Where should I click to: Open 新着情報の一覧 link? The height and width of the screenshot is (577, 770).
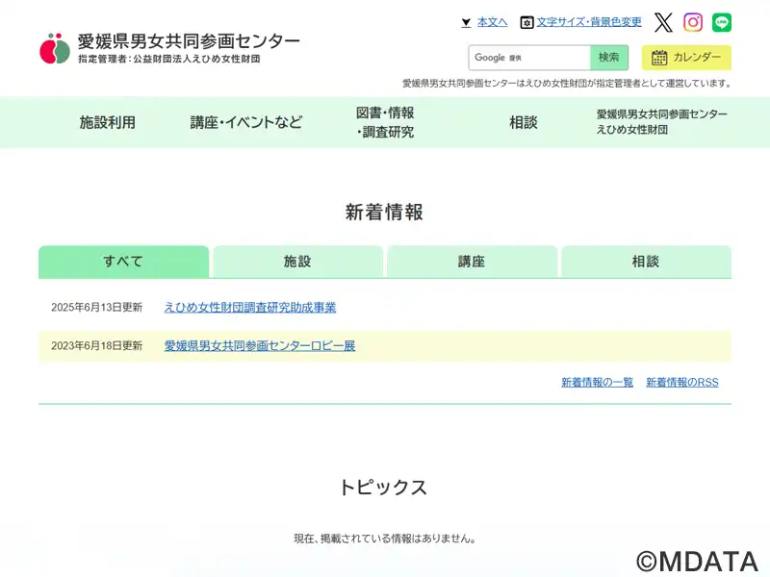pos(597,382)
